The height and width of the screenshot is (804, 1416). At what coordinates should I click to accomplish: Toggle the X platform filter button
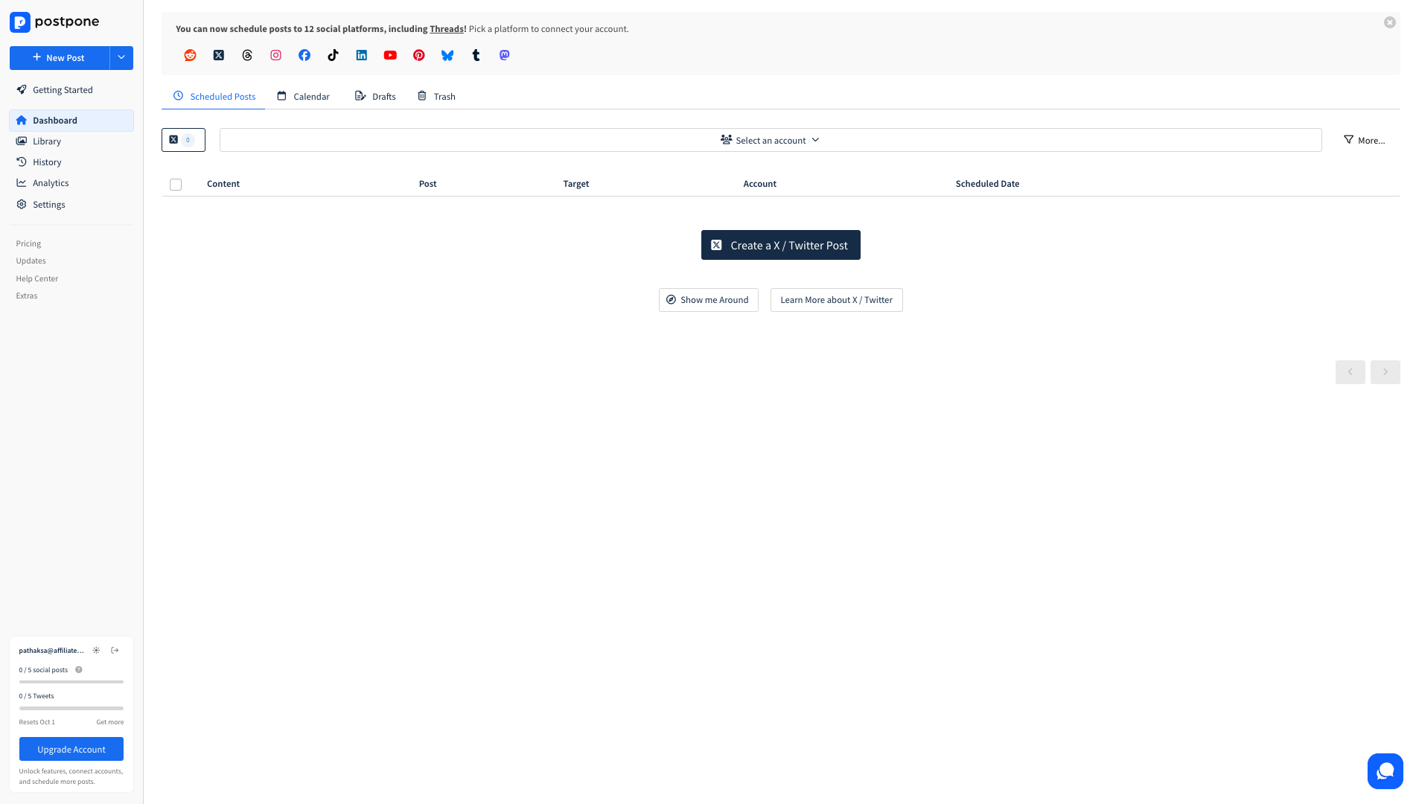coord(183,140)
